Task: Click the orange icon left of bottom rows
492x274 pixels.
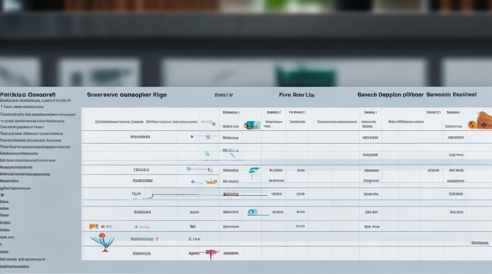Action: (94, 227)
